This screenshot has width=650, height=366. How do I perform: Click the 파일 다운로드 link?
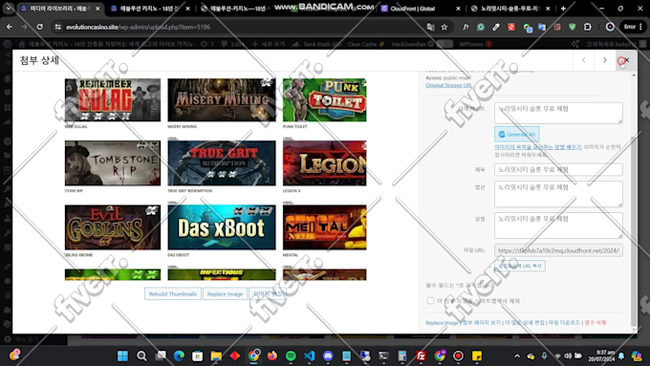(x=564, y=322)
